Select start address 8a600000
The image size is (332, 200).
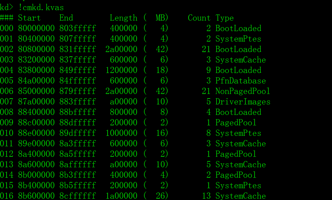[x=36, y=165]
